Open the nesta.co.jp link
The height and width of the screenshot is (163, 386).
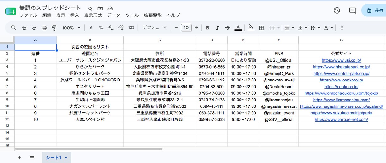click(x=341, y=86)
